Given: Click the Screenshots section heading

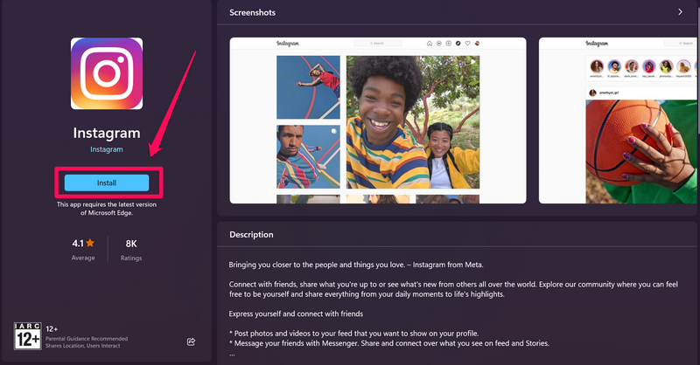Looking at the screenshot, I should coord(252,12).
